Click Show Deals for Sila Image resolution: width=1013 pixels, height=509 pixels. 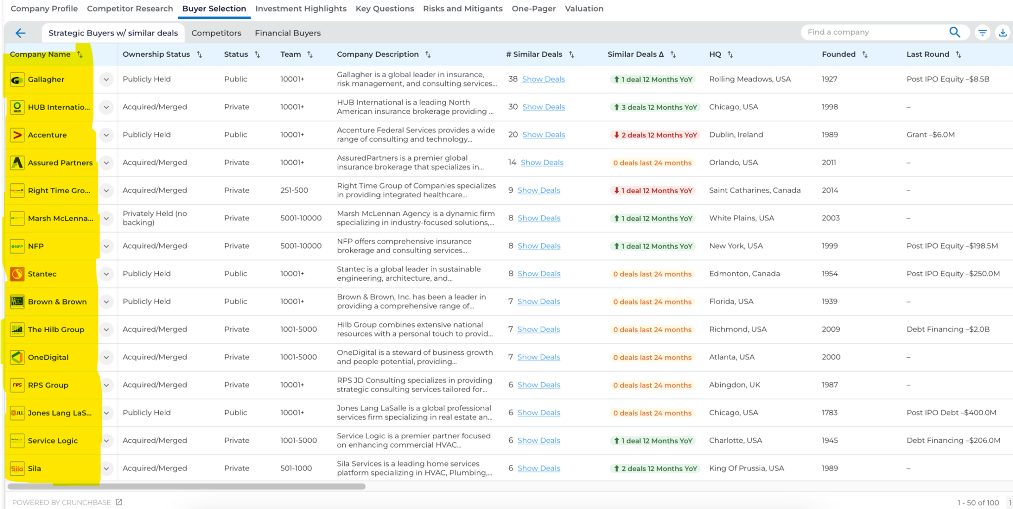(539, 468)
